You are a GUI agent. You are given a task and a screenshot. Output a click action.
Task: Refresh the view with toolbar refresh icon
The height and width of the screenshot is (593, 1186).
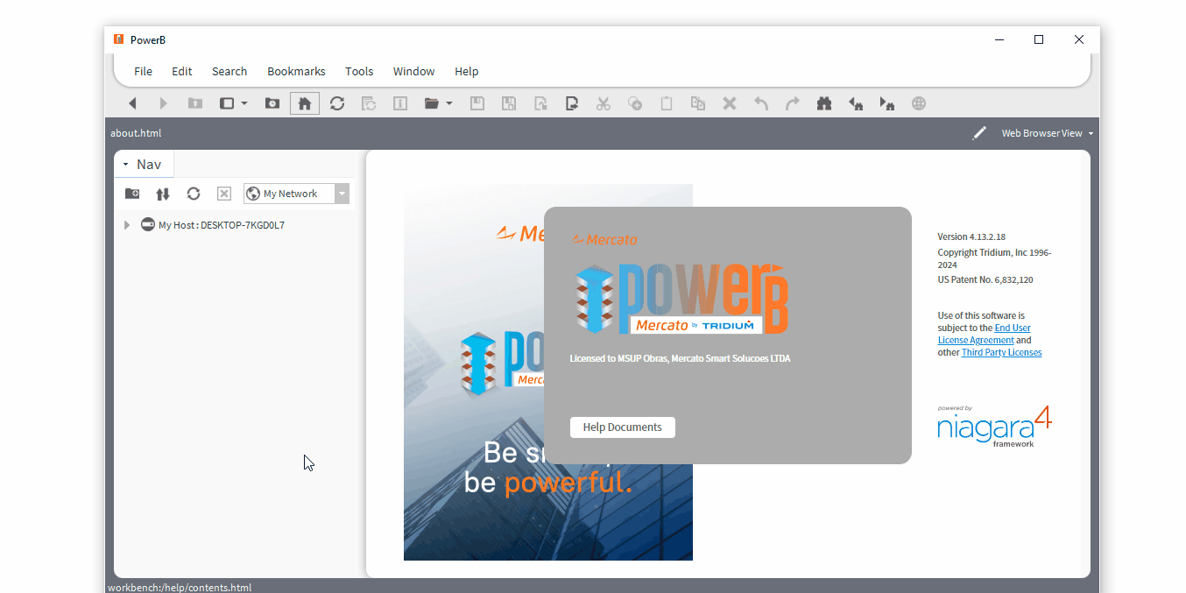point(337,103)
